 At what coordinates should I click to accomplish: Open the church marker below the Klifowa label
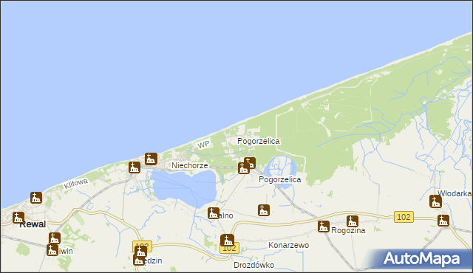[36, 198]
